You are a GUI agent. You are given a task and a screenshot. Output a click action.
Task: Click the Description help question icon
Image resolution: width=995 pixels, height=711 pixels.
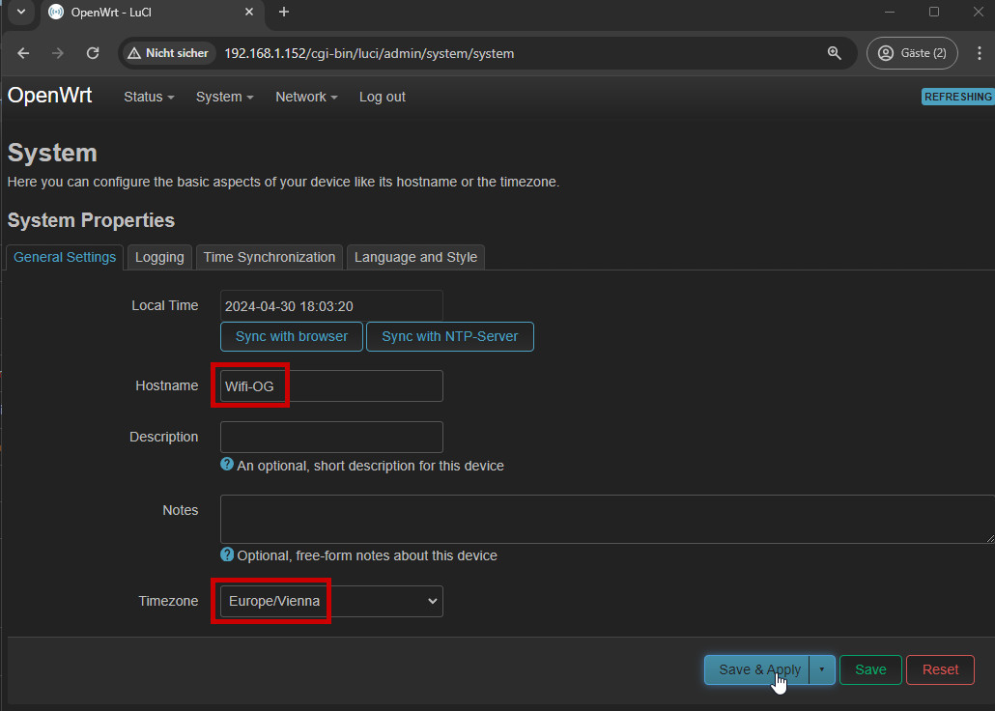click(x=227, y=465)
